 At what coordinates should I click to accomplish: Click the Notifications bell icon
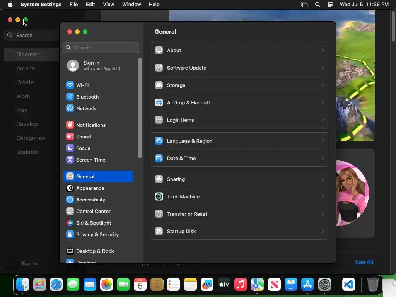(70, 125)
